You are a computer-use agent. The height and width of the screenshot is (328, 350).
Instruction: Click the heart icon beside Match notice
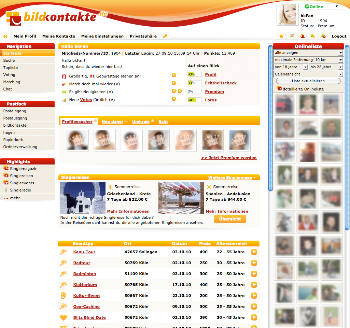coord(64,84)
